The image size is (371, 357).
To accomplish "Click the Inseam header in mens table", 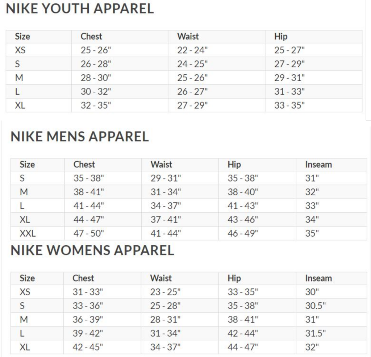I will [x=318, y=165].
